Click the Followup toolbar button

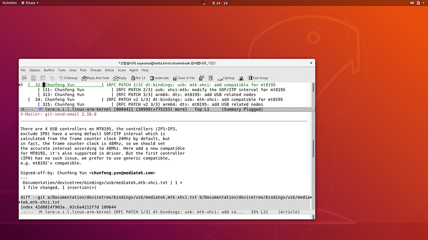click(x=68, y=78)
